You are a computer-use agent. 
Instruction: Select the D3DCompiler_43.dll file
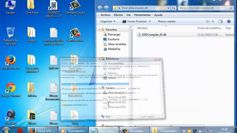point(152,35)
